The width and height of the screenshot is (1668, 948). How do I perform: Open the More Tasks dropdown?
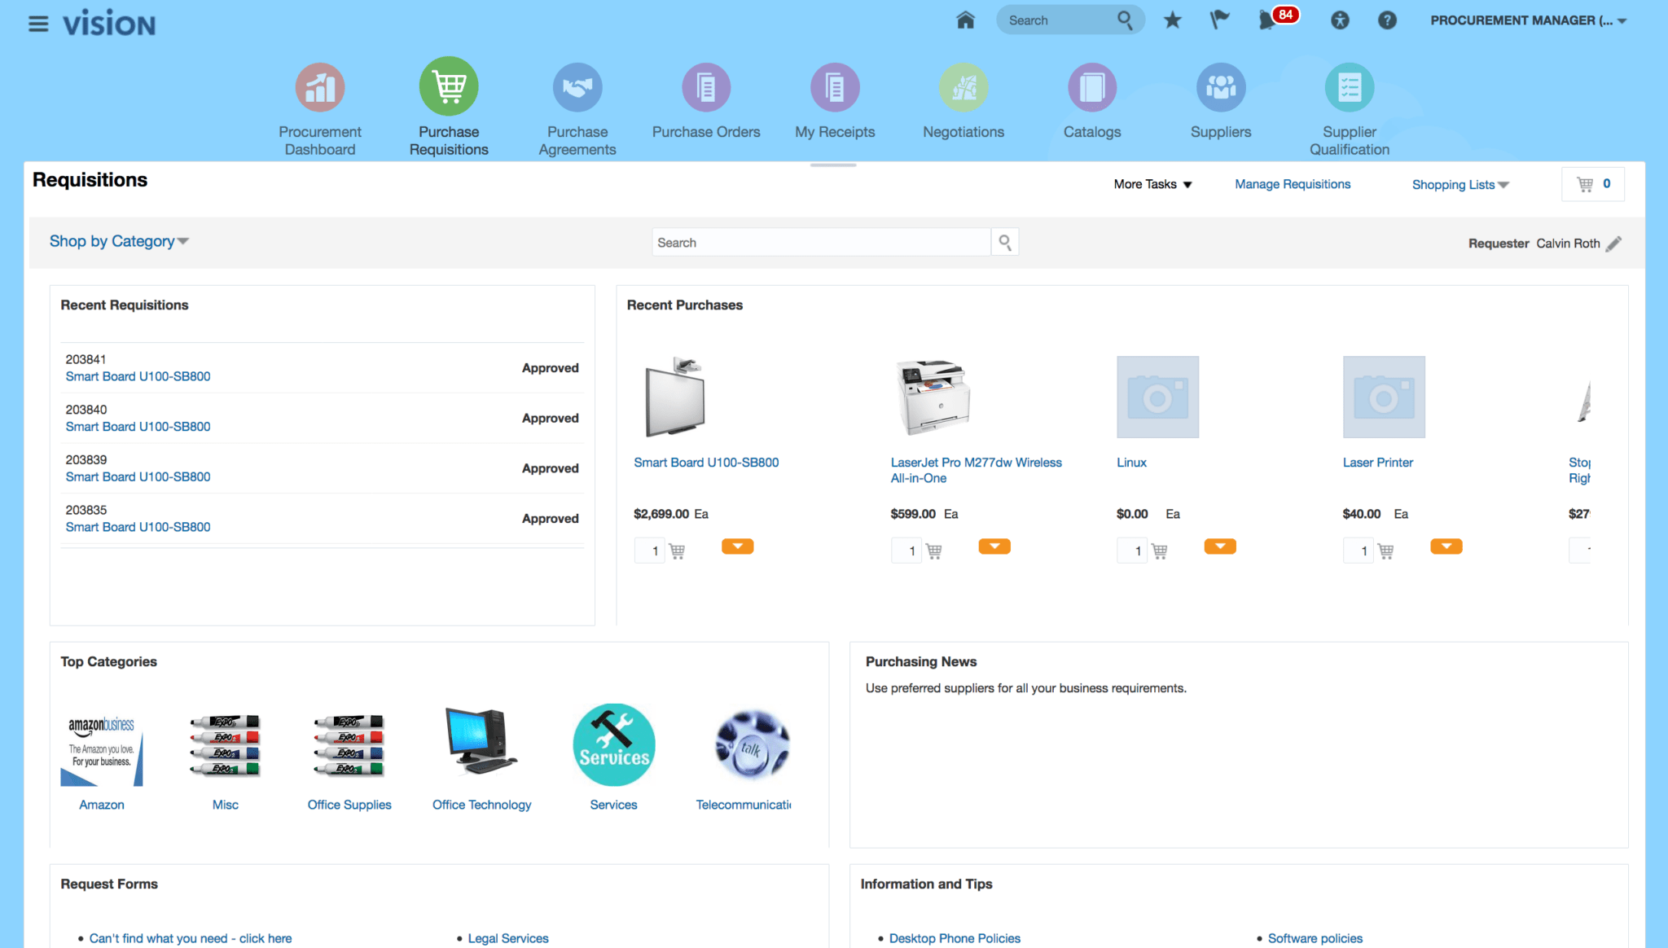[1152, 185]
